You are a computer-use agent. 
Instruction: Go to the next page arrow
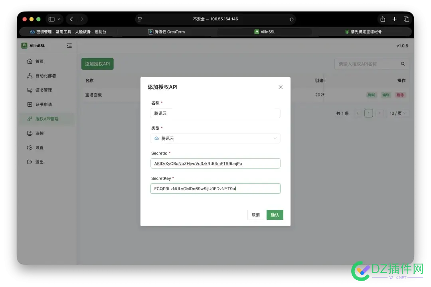[x=380, y=113]
